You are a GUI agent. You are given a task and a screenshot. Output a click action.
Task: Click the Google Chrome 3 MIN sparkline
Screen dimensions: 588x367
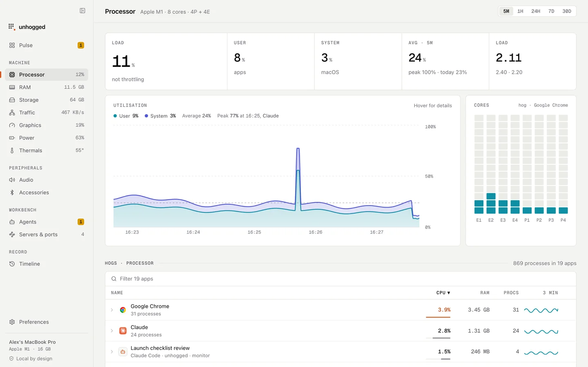[x=541, y=310]
